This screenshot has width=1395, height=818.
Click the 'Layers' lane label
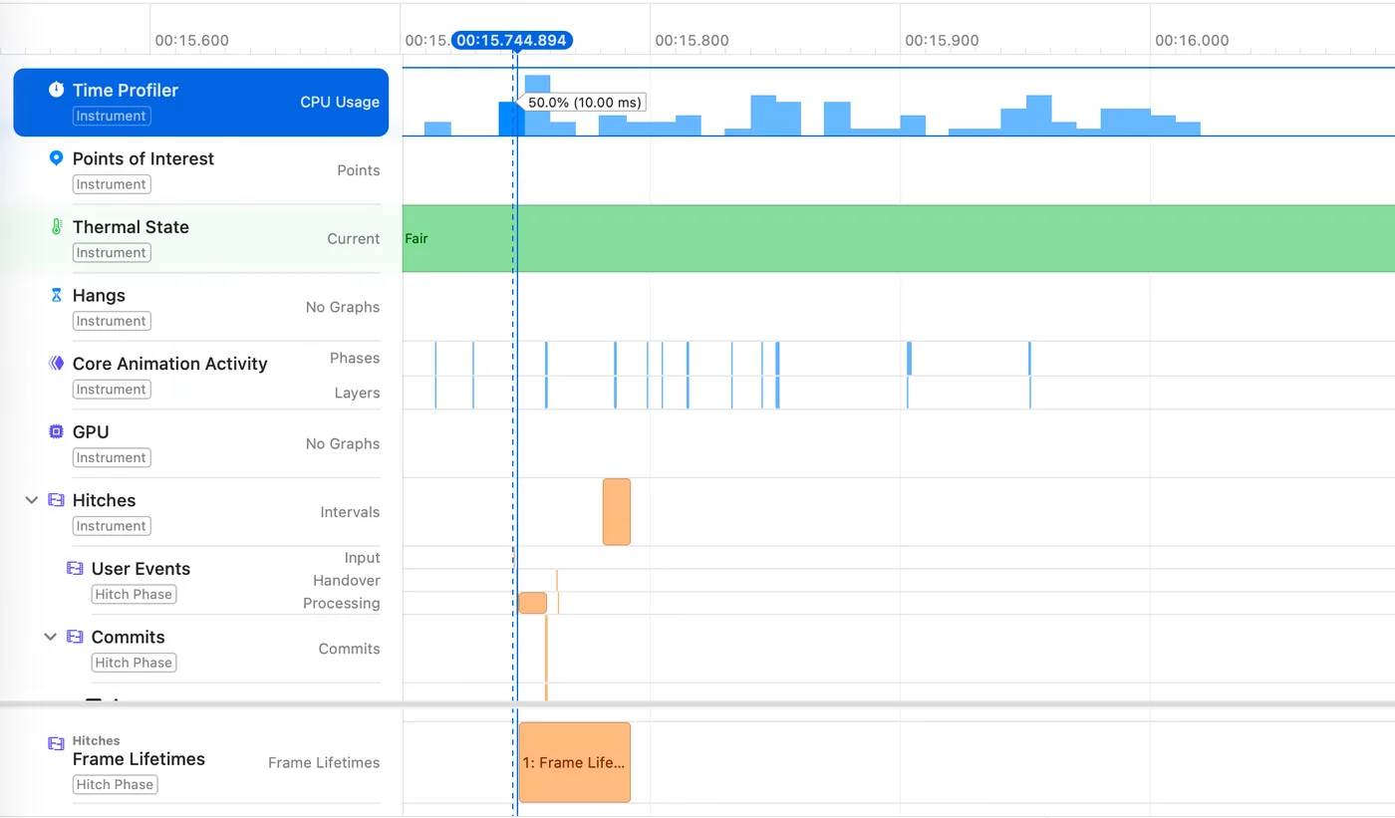[x=358, y=393]
